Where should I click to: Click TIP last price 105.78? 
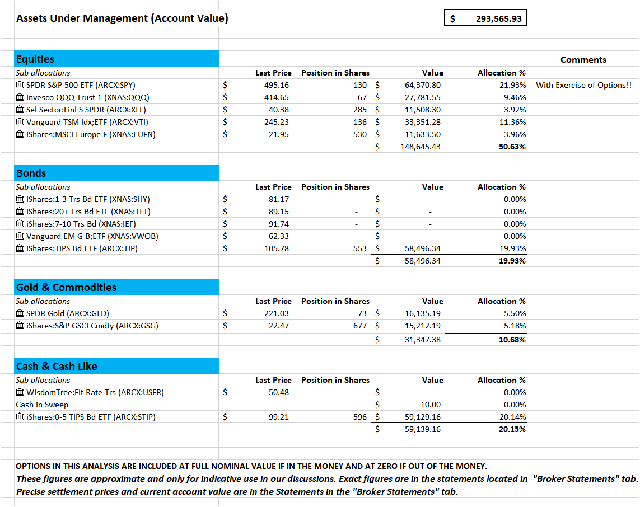(277, 248)
